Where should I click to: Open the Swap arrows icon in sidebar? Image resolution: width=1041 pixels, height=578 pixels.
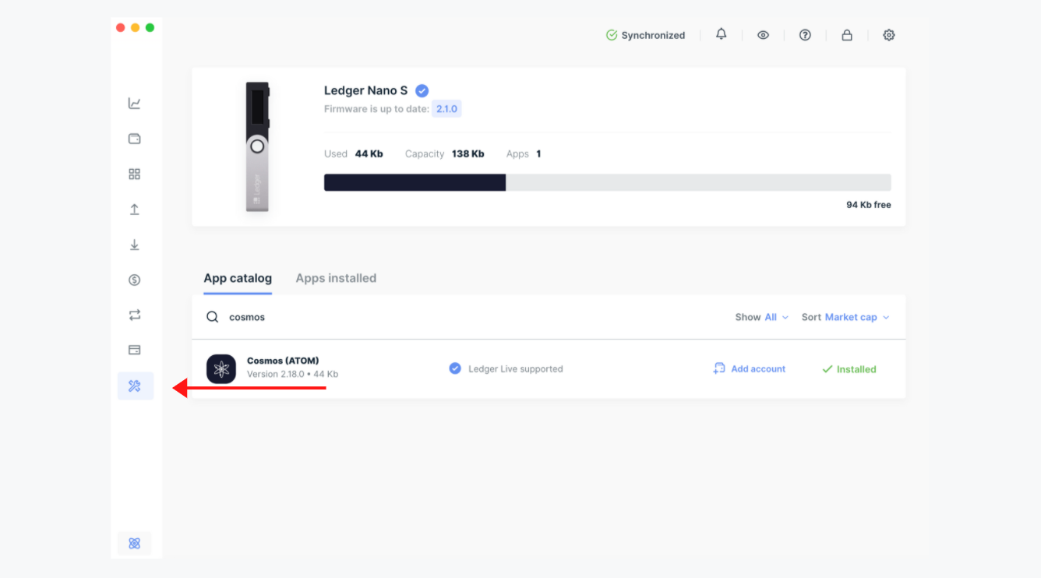coord(135,315)
